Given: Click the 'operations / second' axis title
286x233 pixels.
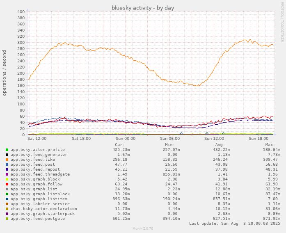Looking at the screenshot, I should coord(5,73).
